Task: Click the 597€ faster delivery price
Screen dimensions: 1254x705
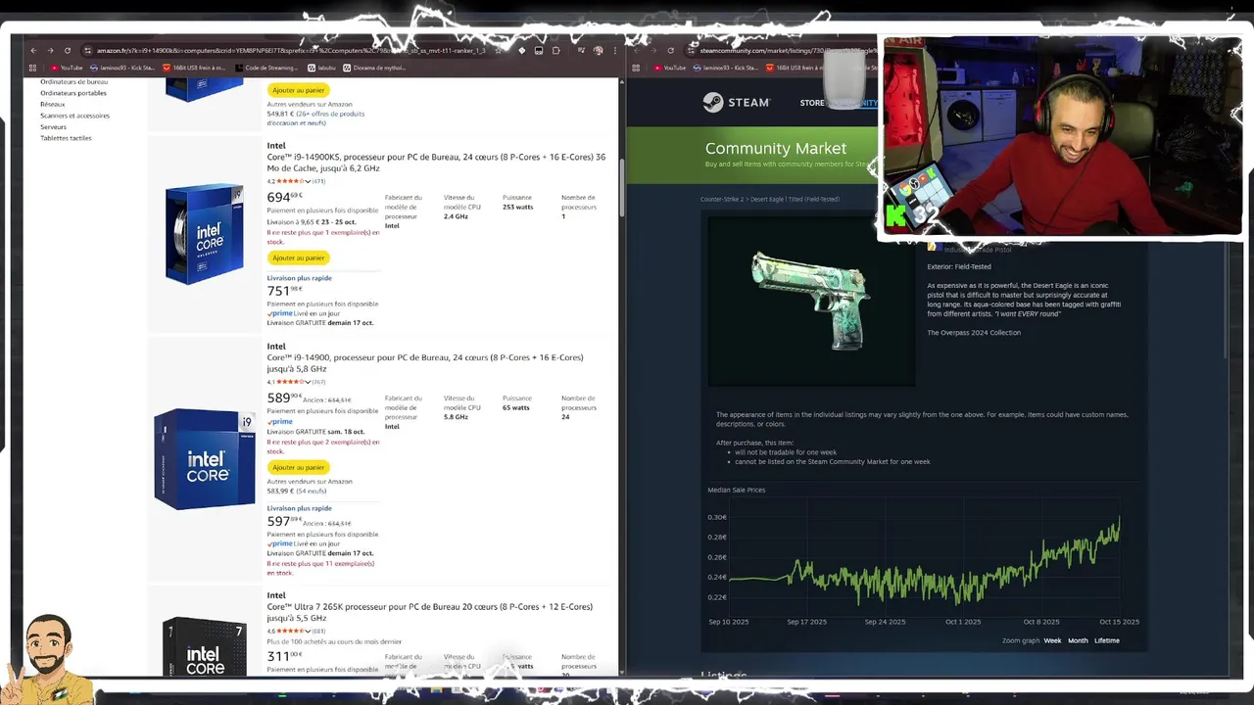Action: pyautogui.click(x=284, y=522)
